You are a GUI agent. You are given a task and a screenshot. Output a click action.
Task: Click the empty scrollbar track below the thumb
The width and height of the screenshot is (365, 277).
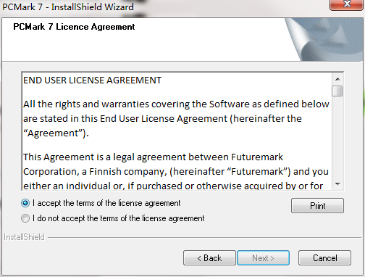(337, 138)
